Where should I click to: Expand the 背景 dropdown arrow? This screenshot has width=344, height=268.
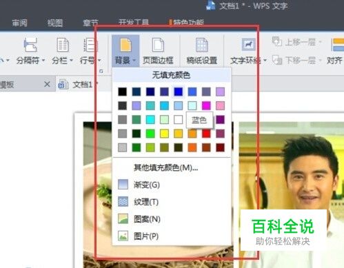(x=134, y=61)
